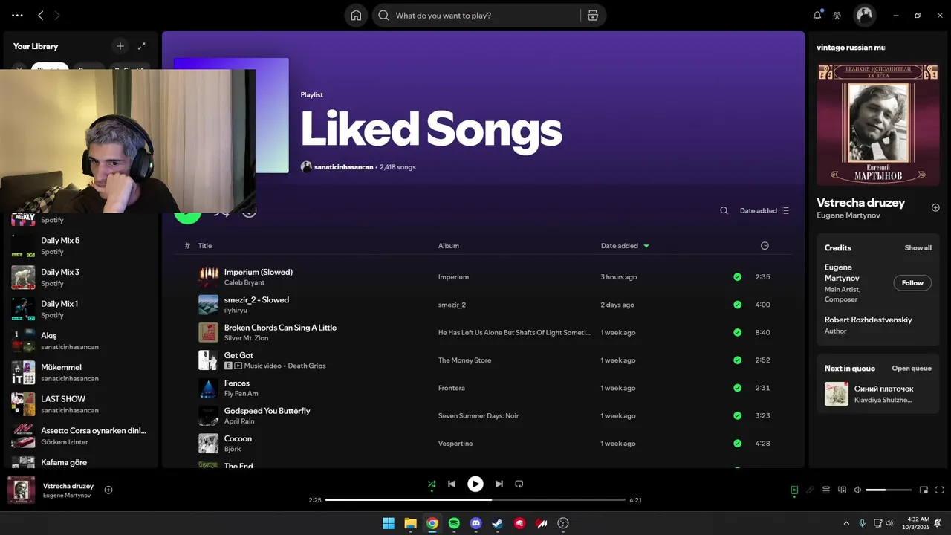Open the Daily Mix 3 playlist
951x535 pixels.
(81, 277)
